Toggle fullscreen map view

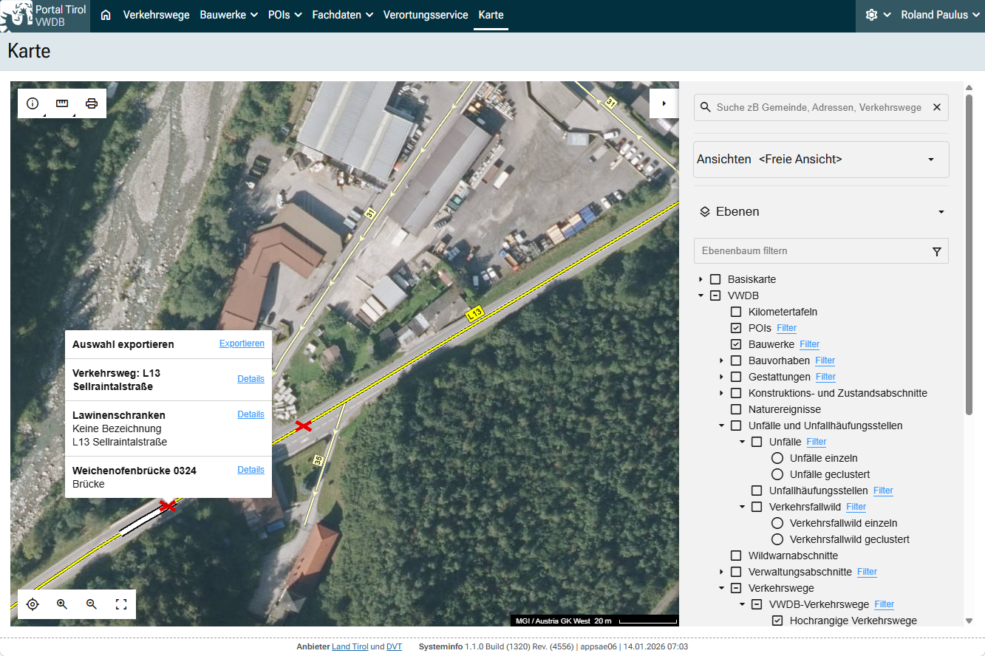click(121, 604)
